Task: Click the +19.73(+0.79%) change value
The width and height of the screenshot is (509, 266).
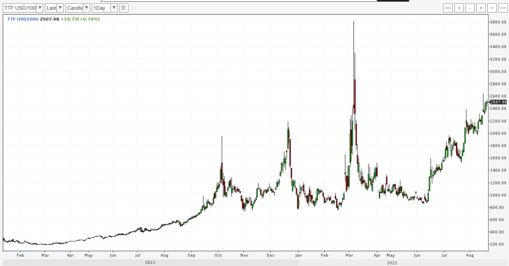Action: 80,19
